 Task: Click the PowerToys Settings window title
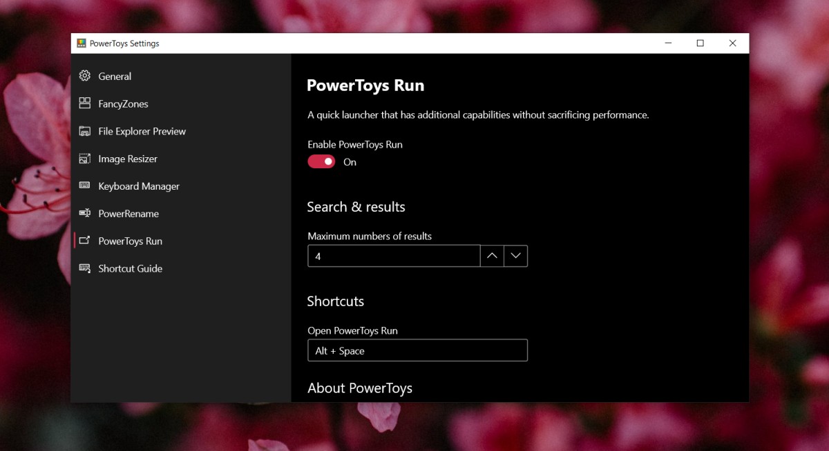point(124,43)
